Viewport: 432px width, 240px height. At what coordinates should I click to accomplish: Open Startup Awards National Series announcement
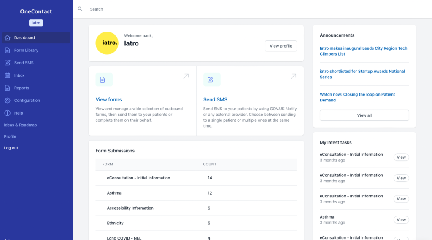coord(362,74)
